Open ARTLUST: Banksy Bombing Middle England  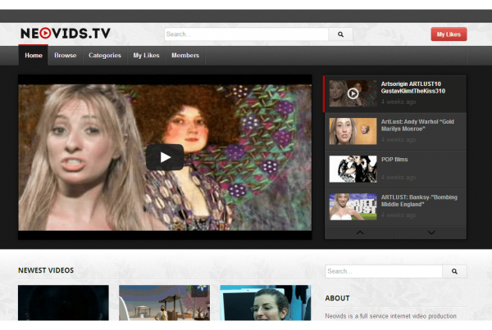[x=419, y=201]
